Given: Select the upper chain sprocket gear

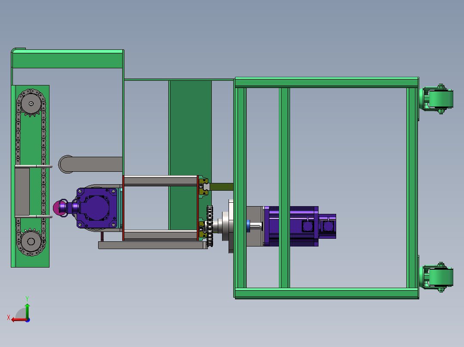Looking at the screenshot, I should 31,103.
